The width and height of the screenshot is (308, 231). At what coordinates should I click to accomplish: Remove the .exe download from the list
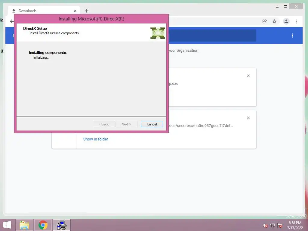(x=248, y=76)
